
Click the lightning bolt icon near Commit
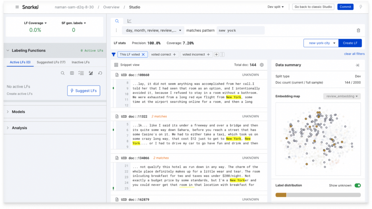(x=361, y=7)
